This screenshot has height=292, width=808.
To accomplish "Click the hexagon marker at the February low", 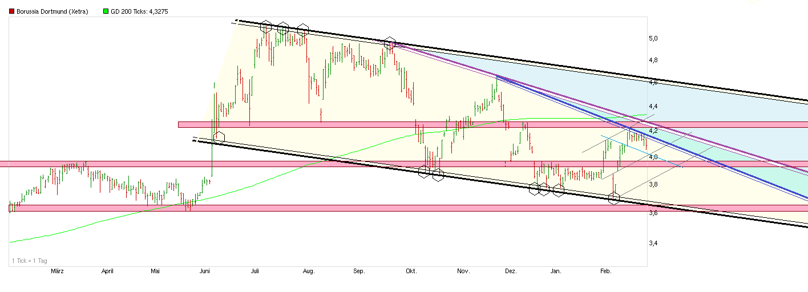I will point(614,198).
